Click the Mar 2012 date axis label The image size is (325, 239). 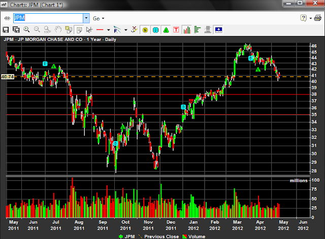click(x=238, y=225)
